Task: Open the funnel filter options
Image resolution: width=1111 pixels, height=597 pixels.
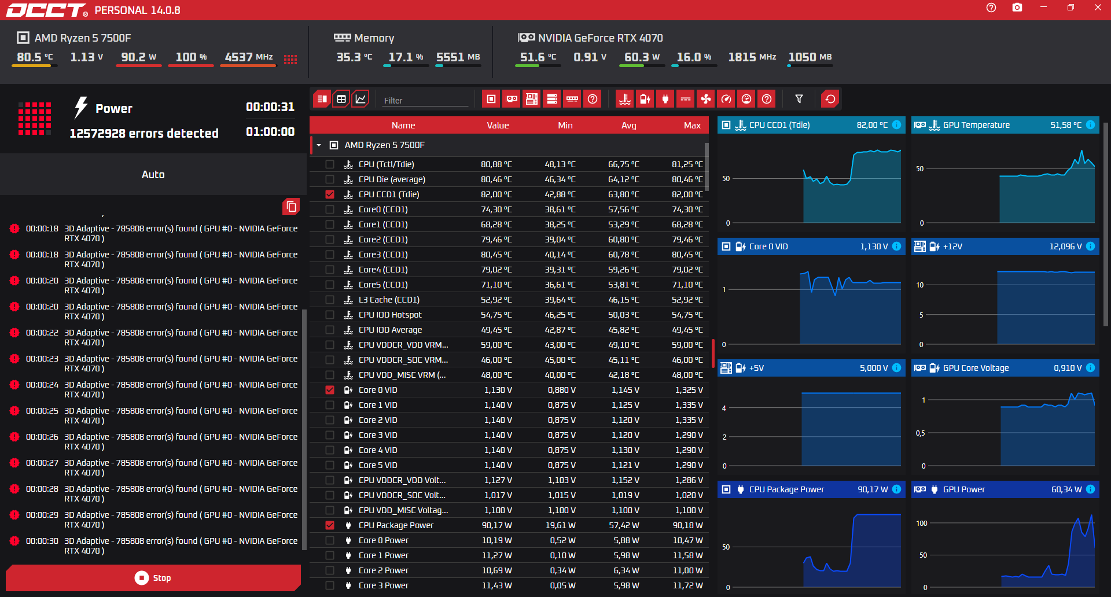Action: click(799, 99)
